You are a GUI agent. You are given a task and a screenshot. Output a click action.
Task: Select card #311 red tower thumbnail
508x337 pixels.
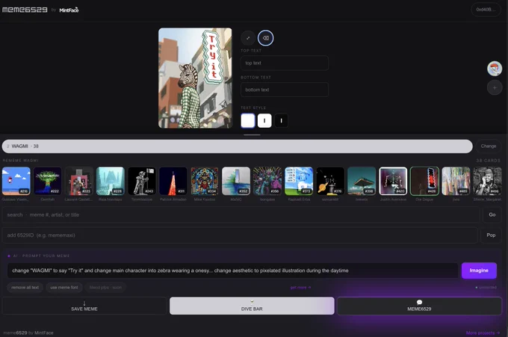pyautogui.click(x=173, y=181)
